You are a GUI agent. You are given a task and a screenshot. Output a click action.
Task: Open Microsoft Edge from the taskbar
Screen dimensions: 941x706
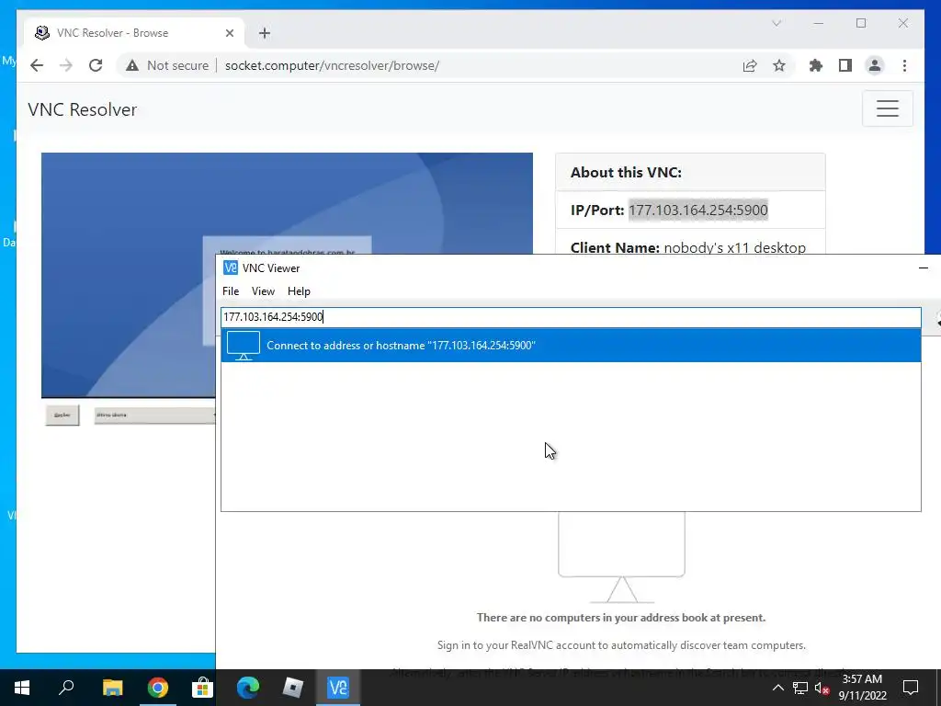pyautogui.click(x=247, y=688)
